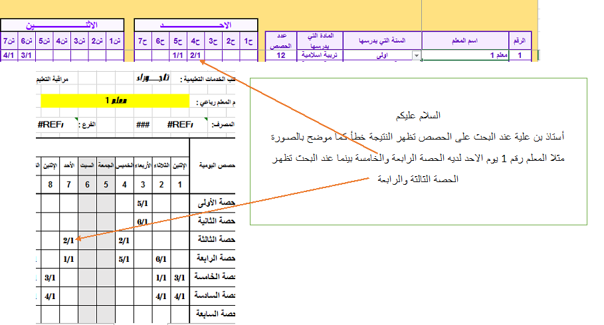Select the معلم 1 teacher name cell

pyautogui.click(x=465, y=56)
